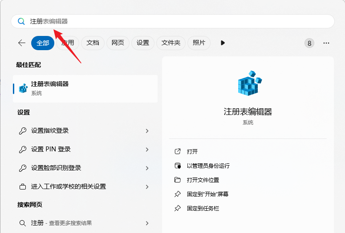Choose 固定到任务栏
345x233 pixels.
[203, 209]
